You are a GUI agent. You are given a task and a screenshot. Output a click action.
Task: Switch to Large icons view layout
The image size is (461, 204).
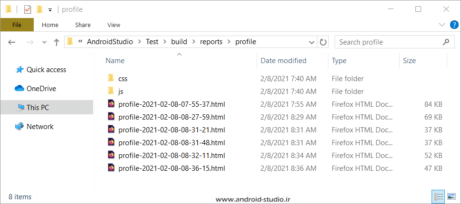click(451, 196)
